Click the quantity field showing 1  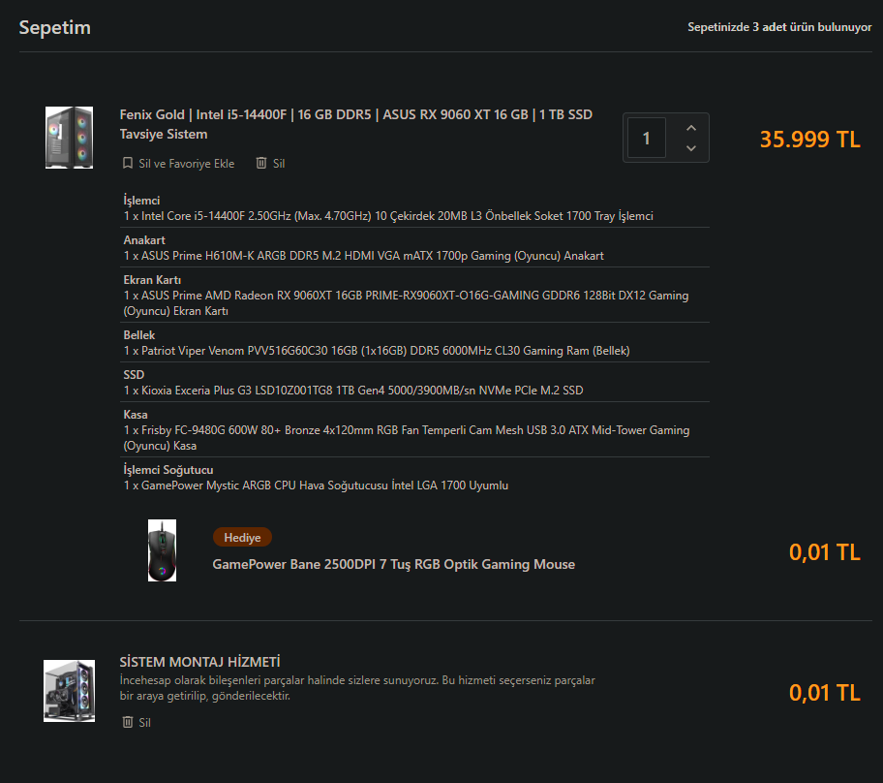(x=647, y=139)
